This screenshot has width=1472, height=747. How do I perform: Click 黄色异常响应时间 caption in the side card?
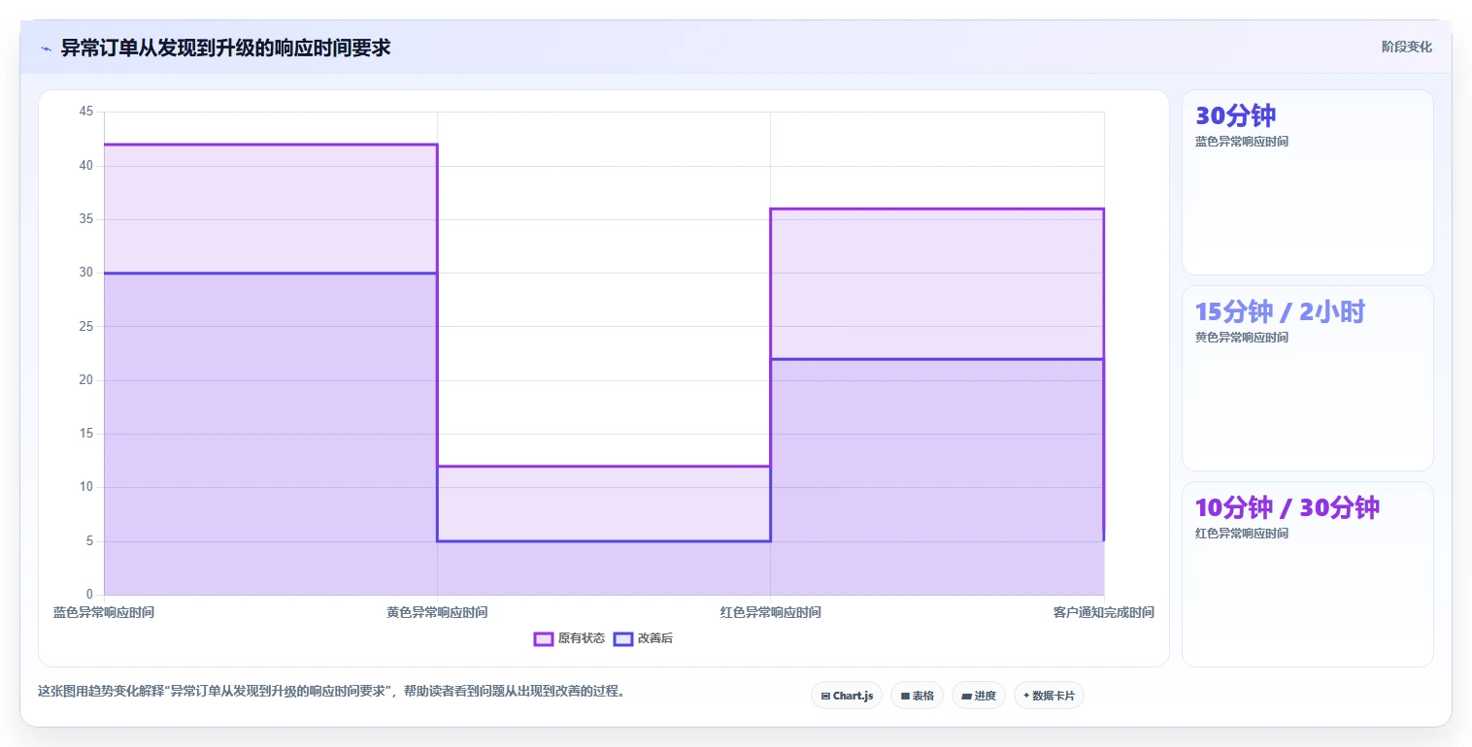1242,338
